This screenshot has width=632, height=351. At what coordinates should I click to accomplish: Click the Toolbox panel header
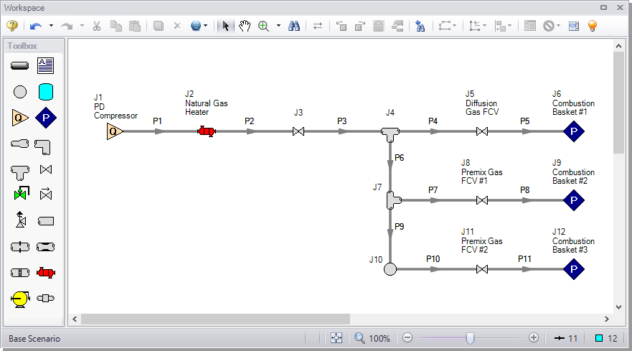point(34,46)
